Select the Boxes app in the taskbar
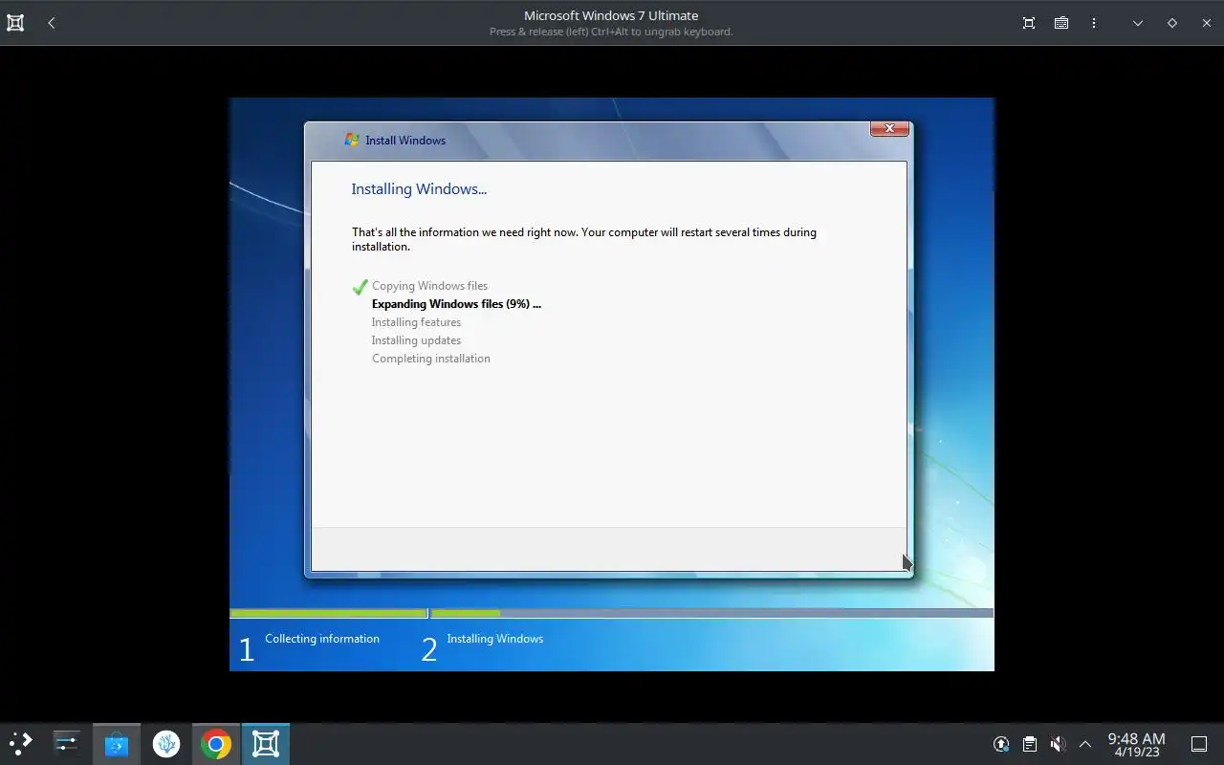The height and width of the screenshot is (765, 1224). point(266,744)
